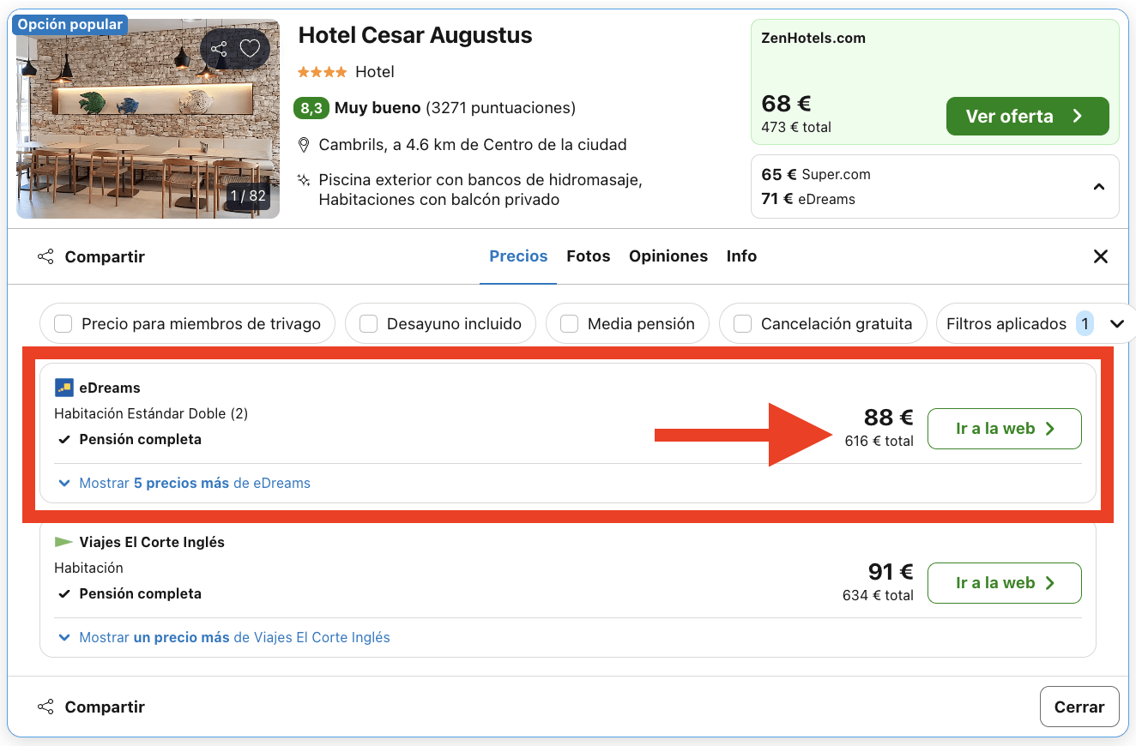Check the Media pensión filter
1136x746 pixels.
coord(569,323)
